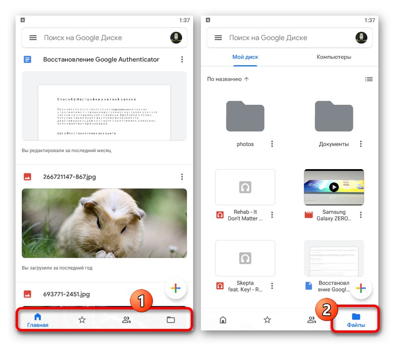Screen dimensions: 394x346
Task: Click audio icon beside Rehab file name
Action: (x=220, y=215)
